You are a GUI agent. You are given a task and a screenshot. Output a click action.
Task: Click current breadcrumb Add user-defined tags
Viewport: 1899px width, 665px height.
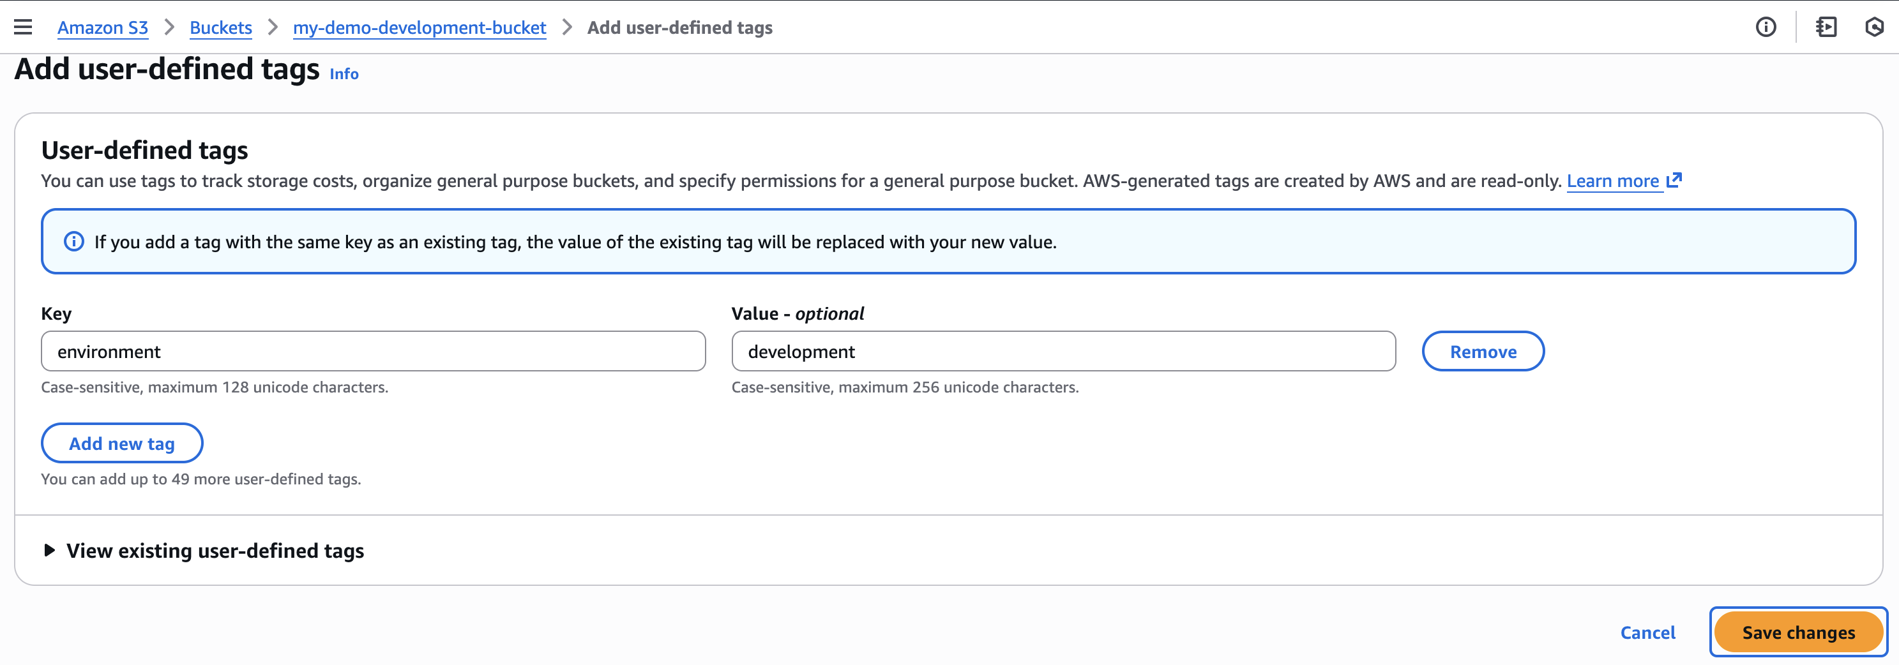pos(679,27)
